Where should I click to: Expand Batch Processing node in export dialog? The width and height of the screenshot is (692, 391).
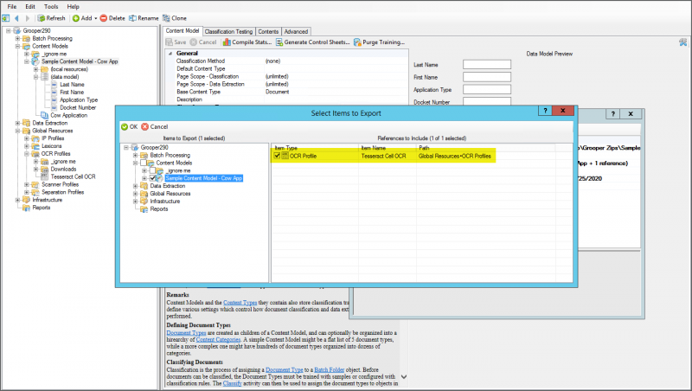(136, 155)
